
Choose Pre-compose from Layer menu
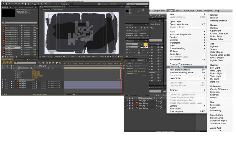click(187, 111)
